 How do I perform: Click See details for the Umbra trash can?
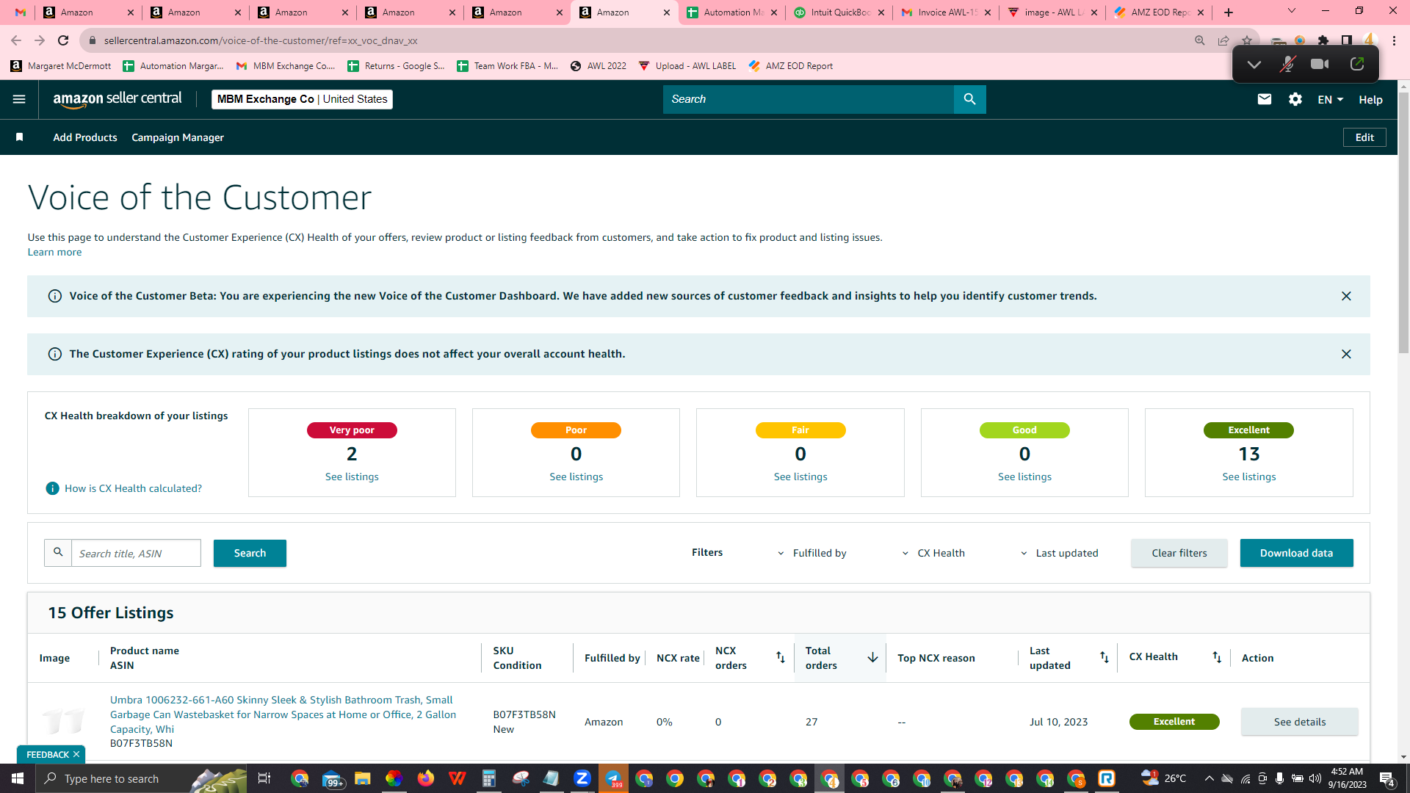(1299, 722)
